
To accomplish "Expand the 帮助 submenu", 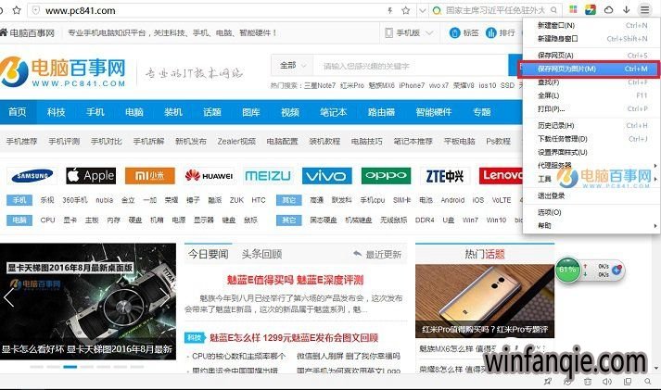I will (591, 226).
